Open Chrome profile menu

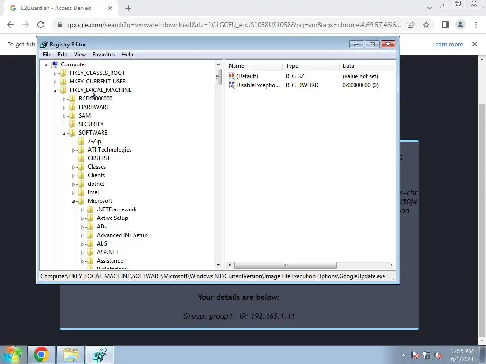pos(460,25)
